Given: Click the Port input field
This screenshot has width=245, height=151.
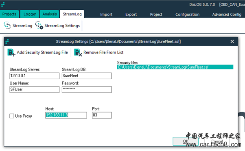Looking at the screenshot, I should point(102,115).
